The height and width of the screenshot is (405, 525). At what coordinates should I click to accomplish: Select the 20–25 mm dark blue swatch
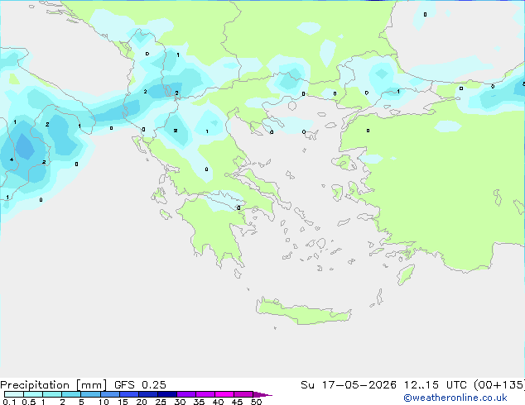coord(147,394)
